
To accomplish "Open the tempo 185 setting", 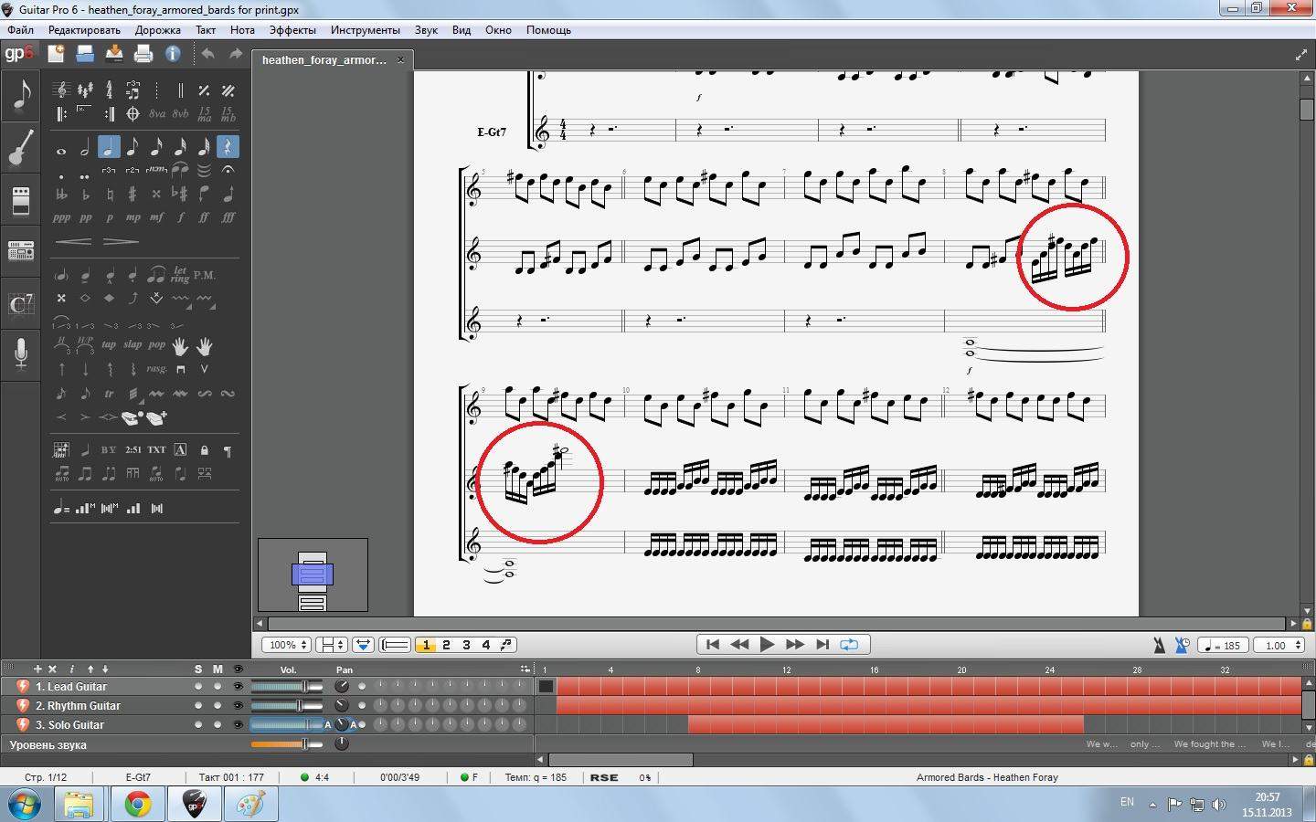I will (1223, 646).
